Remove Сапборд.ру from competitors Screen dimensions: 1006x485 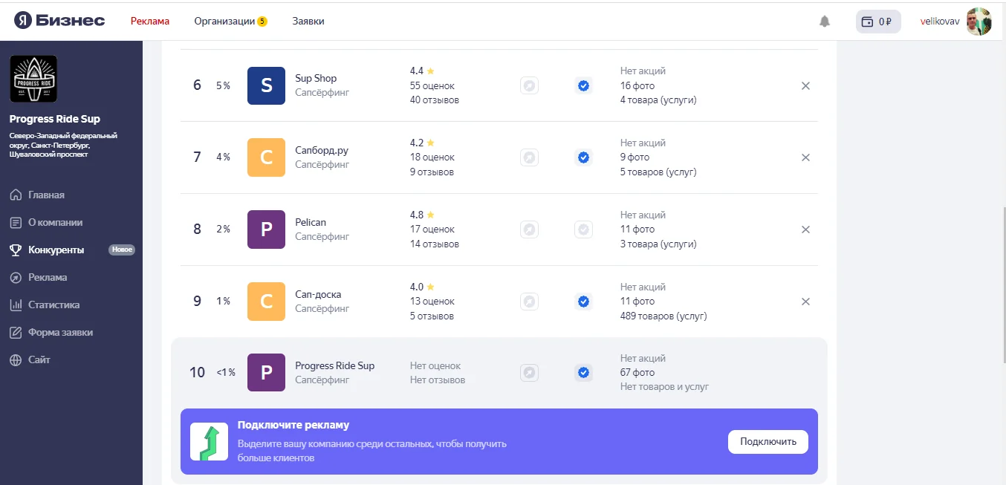point(805,157)
